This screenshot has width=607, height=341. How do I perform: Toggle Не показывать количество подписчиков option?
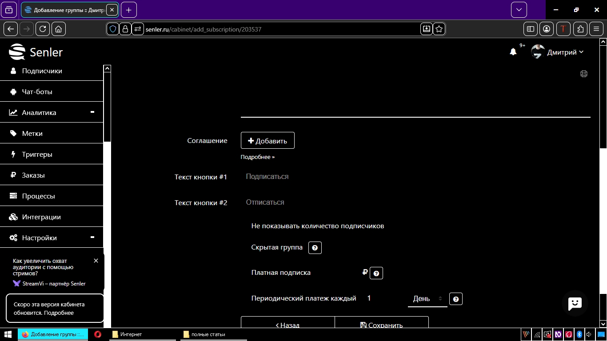(x=317, y=226)
